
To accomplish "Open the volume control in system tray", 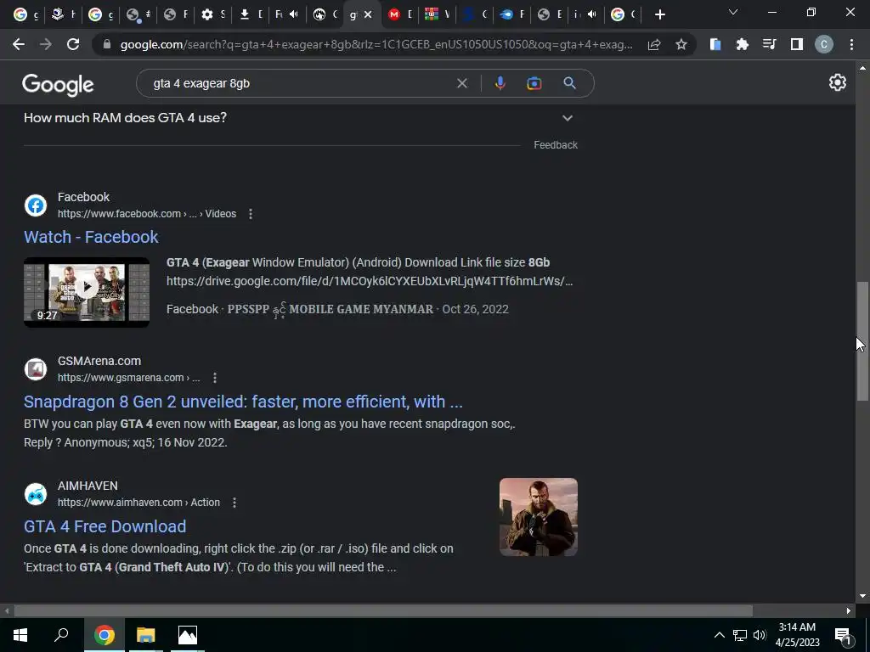I will (760, 635).
